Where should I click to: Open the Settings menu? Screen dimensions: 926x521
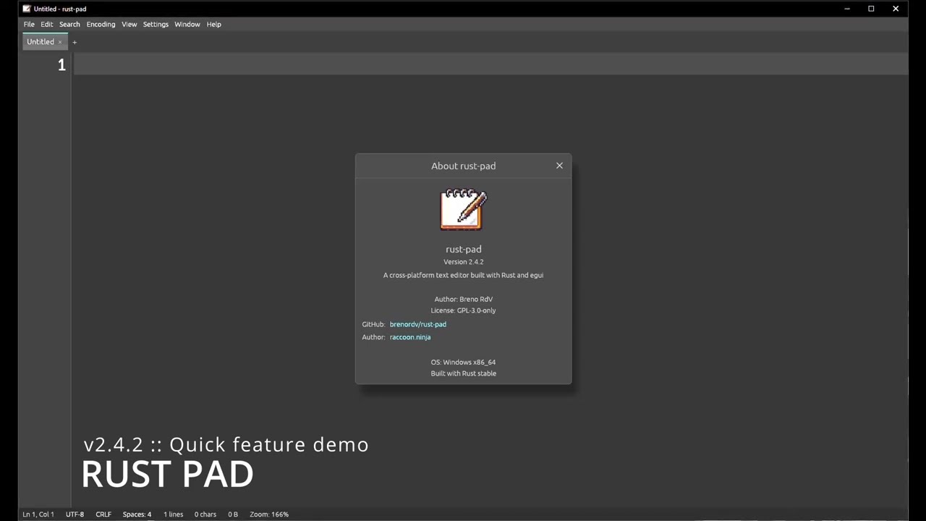(156, 24)
